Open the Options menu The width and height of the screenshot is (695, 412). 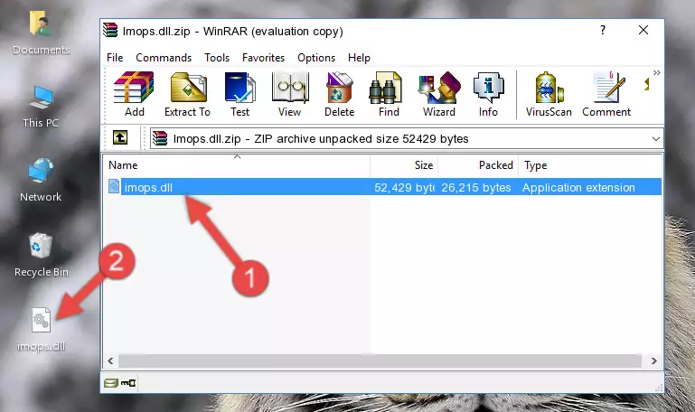pos(316,58)
